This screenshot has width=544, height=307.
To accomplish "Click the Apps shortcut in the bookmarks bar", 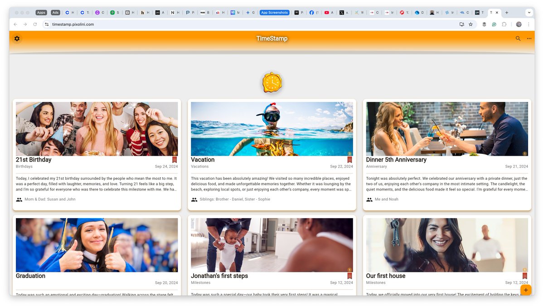I will (x=41, y=12).
